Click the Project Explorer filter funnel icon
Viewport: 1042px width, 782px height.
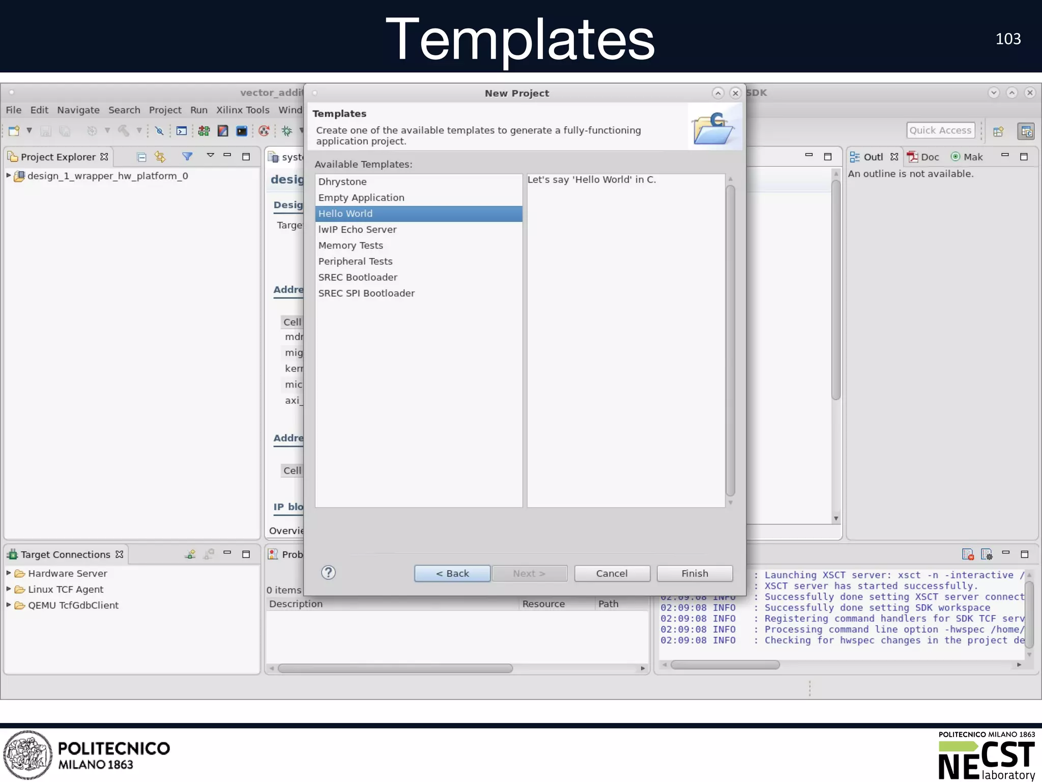pos(187,156)
